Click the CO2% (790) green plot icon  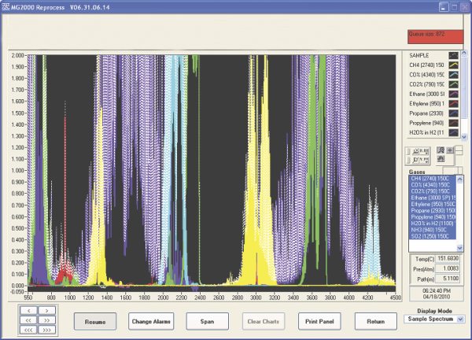coord(453,84)
